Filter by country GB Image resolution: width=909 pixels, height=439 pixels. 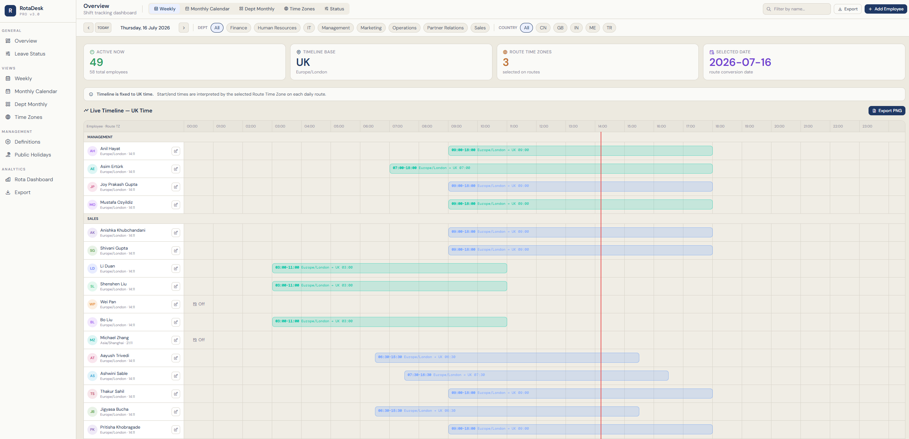pyautogui.click(x=561, y=28)
